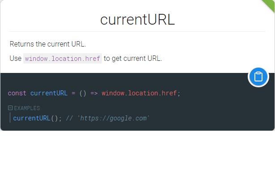Select the inline window.location.href code
Image resolution: width=275 pixels, height=179 pixels.
(x=63, y=59)
